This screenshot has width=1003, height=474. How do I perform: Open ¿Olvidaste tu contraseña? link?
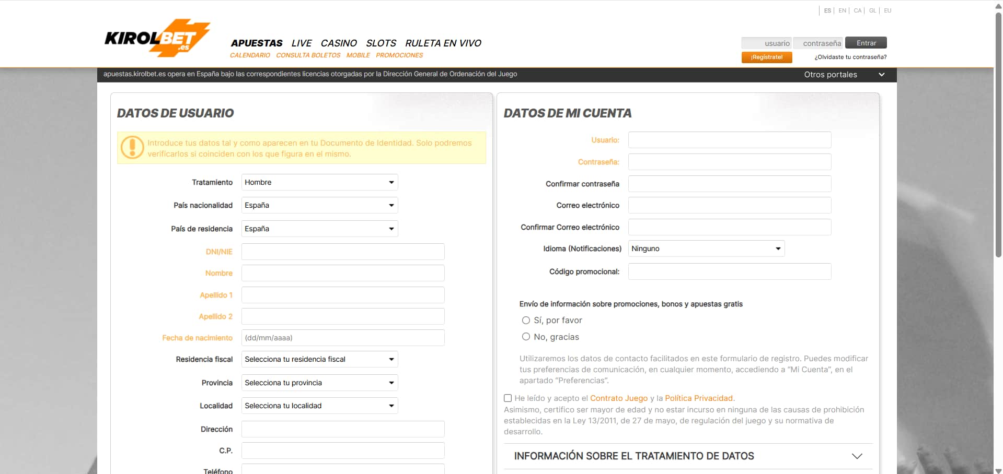850,57
